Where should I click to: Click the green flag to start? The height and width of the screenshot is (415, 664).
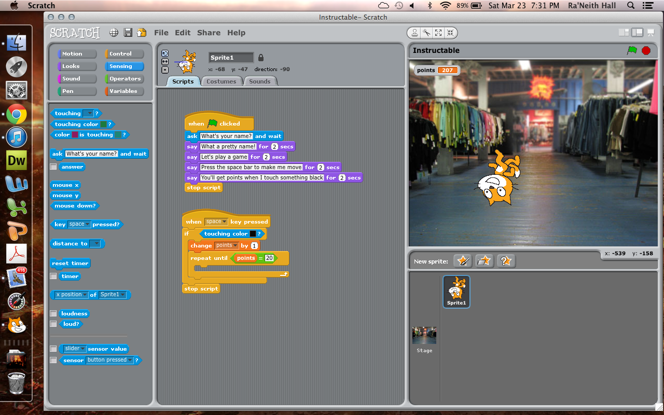click(632, 50)
